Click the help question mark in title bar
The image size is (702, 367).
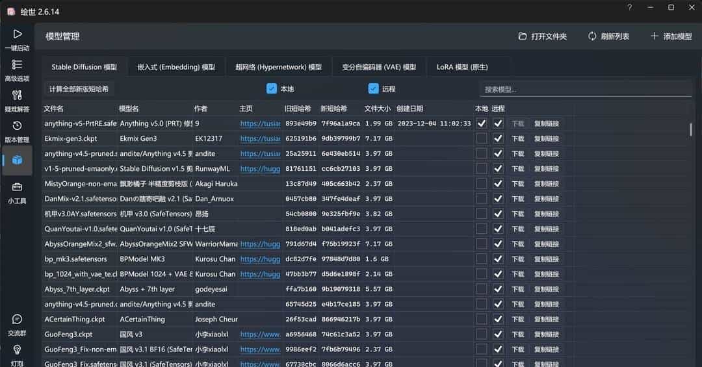pos(629,8)
